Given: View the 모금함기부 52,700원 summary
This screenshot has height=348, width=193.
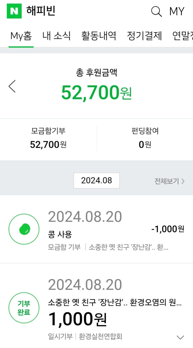Looking at the screenshot, I should point(48,138).
